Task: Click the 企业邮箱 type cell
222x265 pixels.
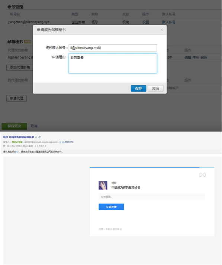Action: pos(78,22)
